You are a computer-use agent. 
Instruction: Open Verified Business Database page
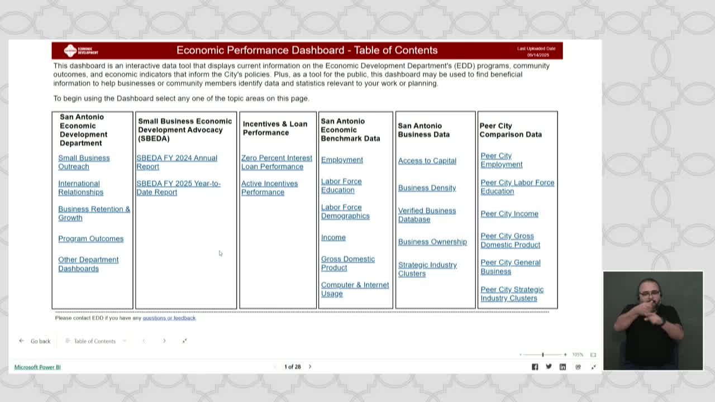(427, 215)
